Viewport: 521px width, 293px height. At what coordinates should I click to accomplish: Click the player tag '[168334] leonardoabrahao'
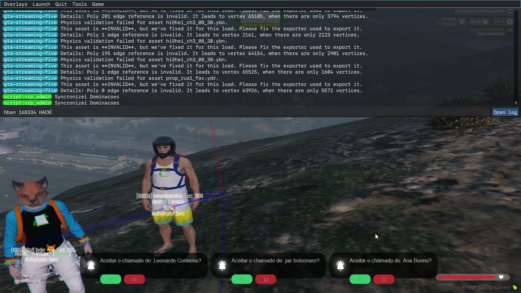click(160, 196)
